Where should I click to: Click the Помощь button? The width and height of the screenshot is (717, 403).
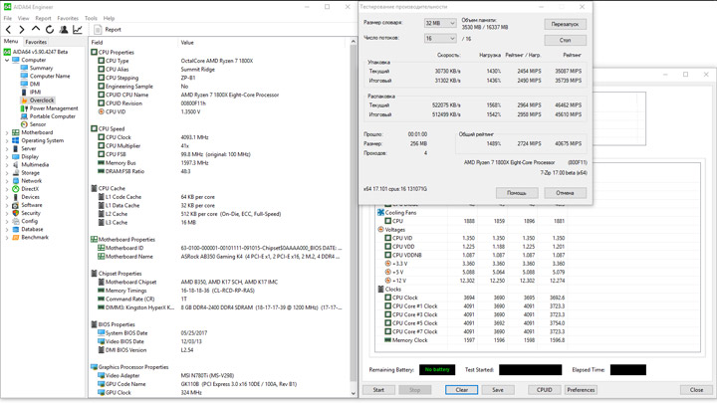click(x=517, y=193)
